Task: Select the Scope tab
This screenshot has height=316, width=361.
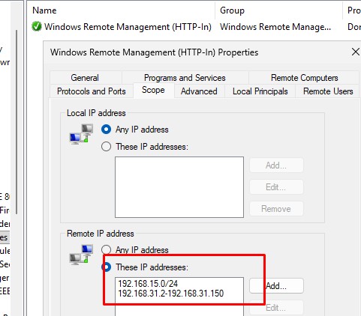Action: [153, 90]
